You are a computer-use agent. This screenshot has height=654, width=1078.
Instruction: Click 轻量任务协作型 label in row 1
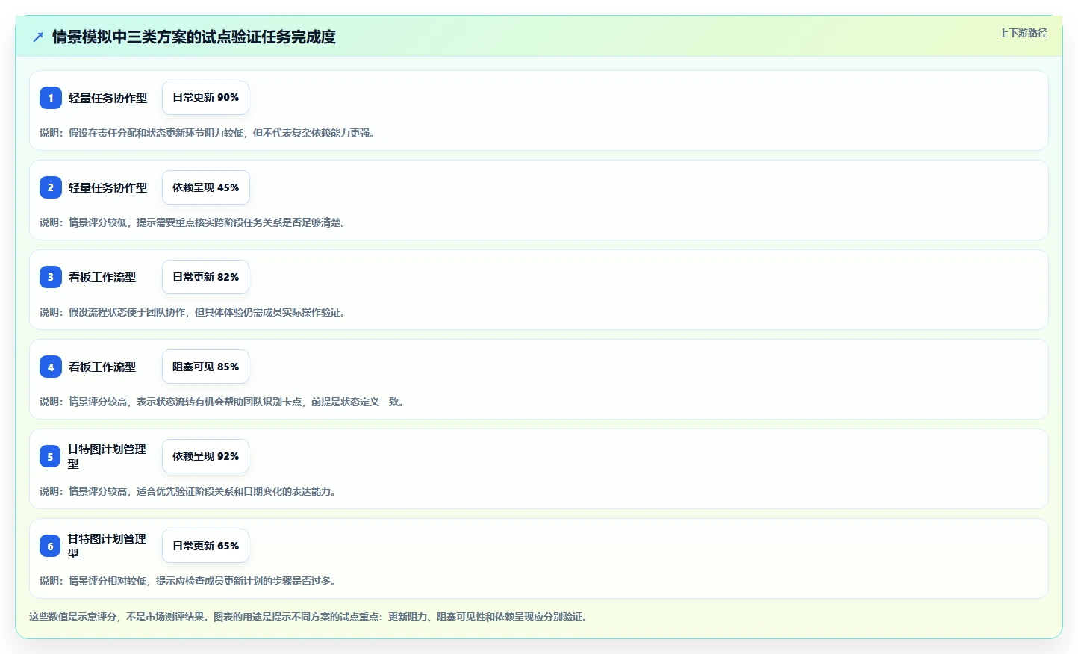108,98
